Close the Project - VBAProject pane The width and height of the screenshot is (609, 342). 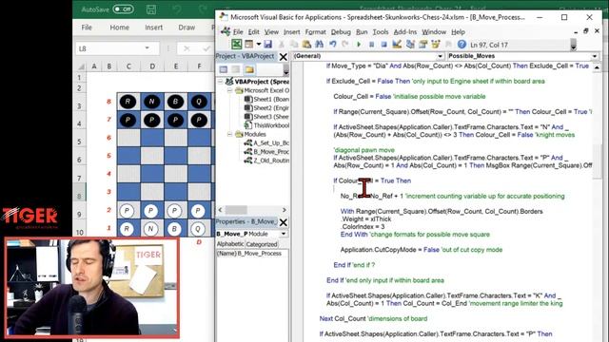284,57
